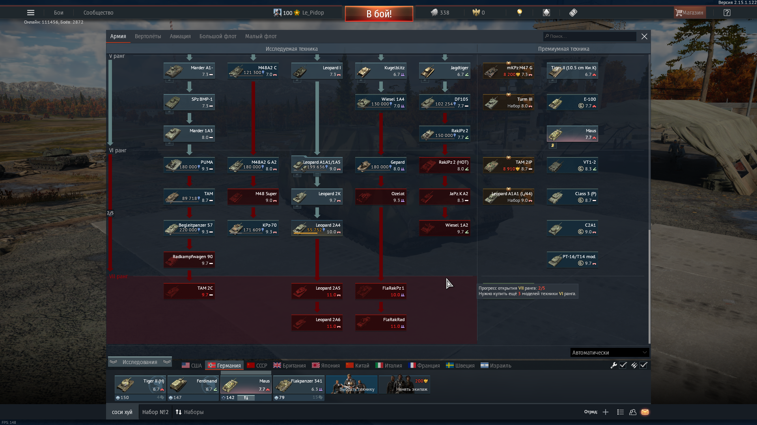Select the Flakpanzer 341 crew slot
Screen dimensions: 757x425
point(299,385)
